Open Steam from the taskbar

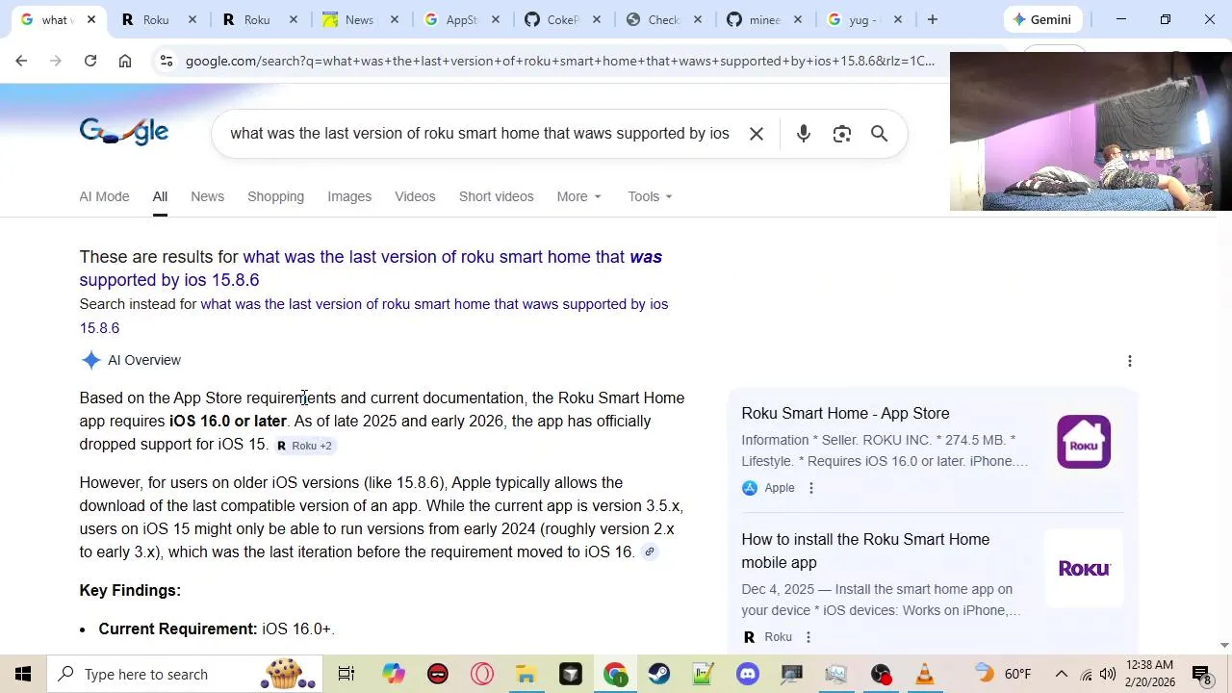tap(659, 674)
